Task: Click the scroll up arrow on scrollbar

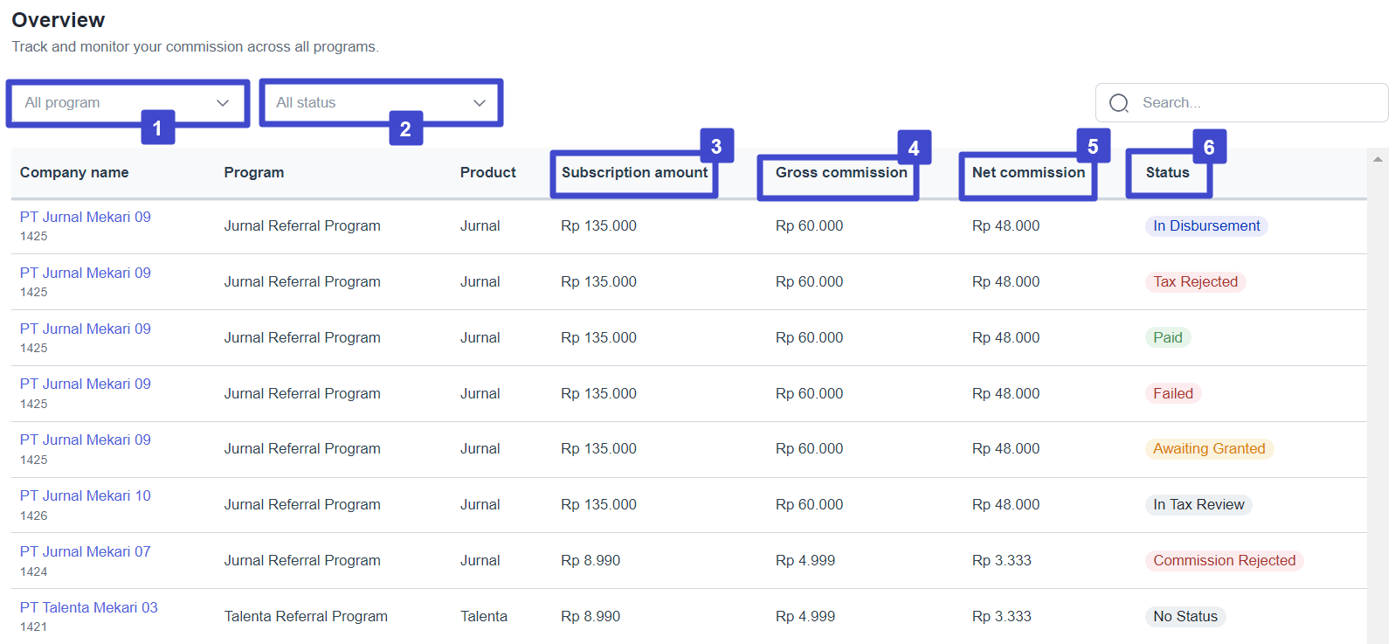Action: pyautogui.click(x=1378, y=159)
